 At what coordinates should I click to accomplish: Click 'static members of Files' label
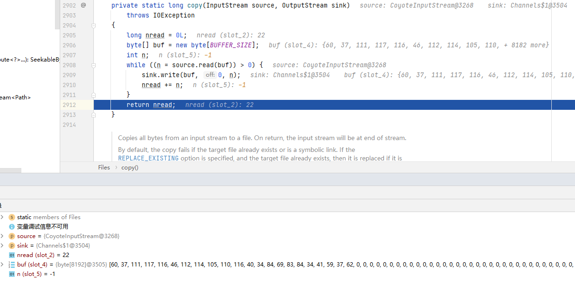49,217
